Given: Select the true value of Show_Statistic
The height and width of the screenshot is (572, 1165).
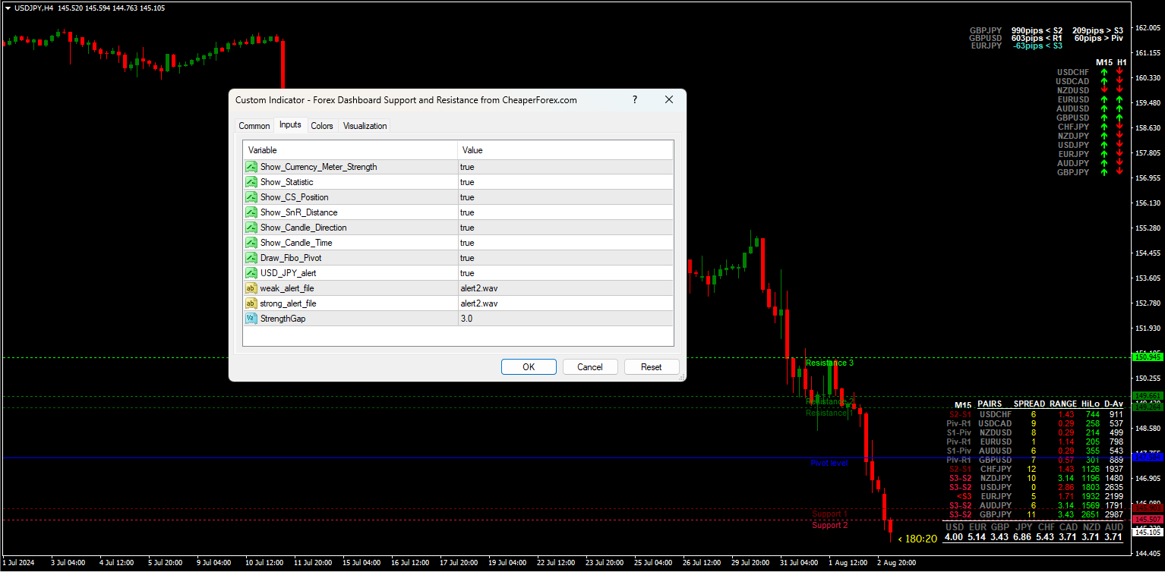Looking at the screenshot, I should pyautogui.click(x=565, y=182).
